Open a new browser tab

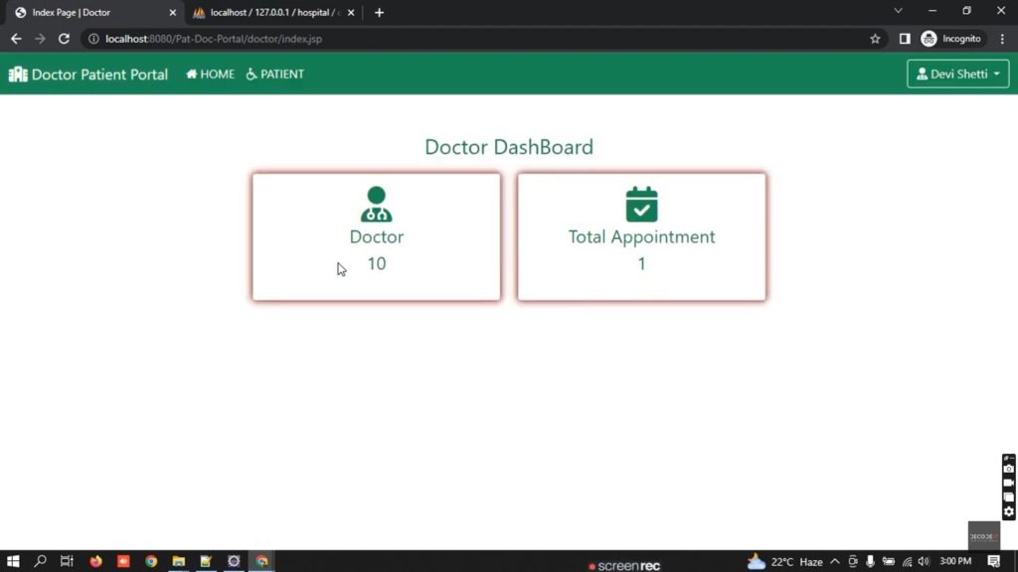click(x=379, y=12)
